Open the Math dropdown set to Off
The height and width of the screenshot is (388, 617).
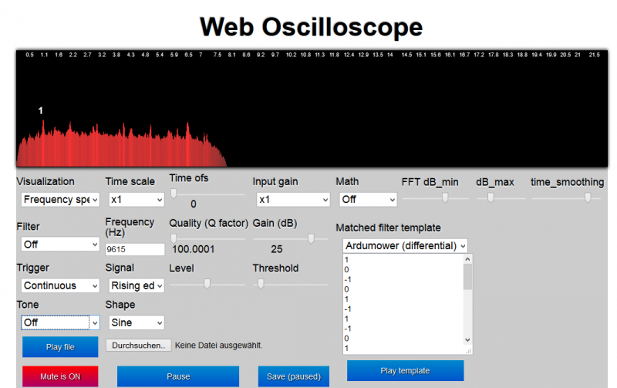click(x=368, y=200)
